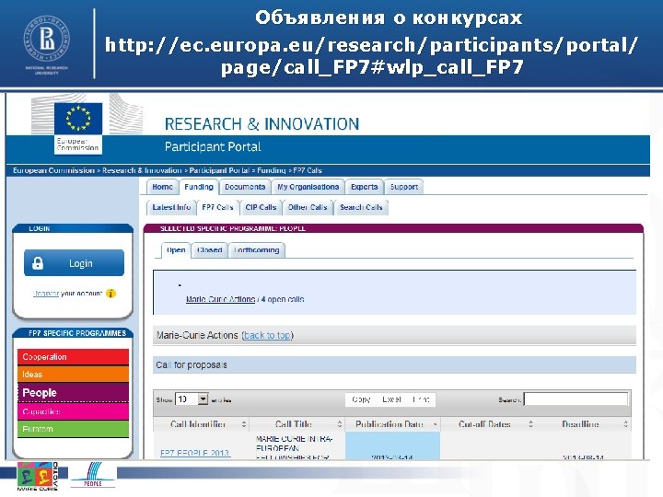Open the Funding tab
Viewport: 663px width, 497px height.
199,187
